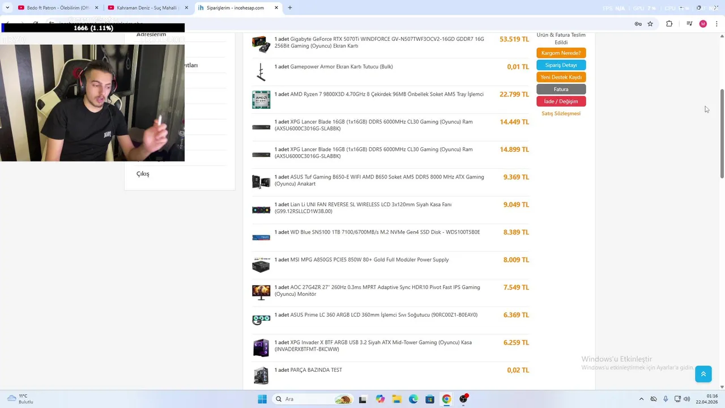This screenshot has height=408, width=725.
Task: Click the PARÇA BAZINDA TEST thumbnail
Action: pyautogui.click(x=261, y=375)
